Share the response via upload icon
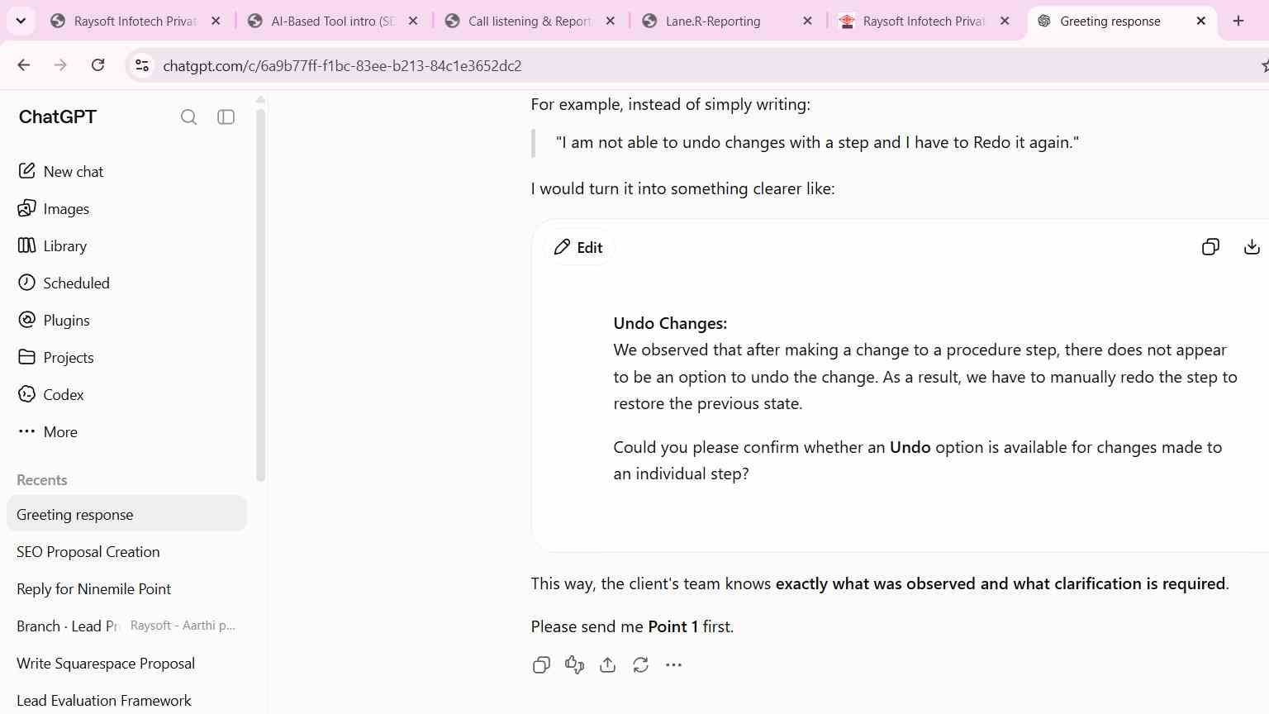 (607, 665)
